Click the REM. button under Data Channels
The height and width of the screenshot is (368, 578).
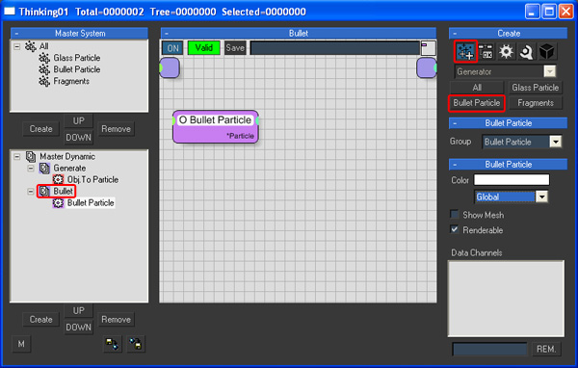(x=546, y=349)
